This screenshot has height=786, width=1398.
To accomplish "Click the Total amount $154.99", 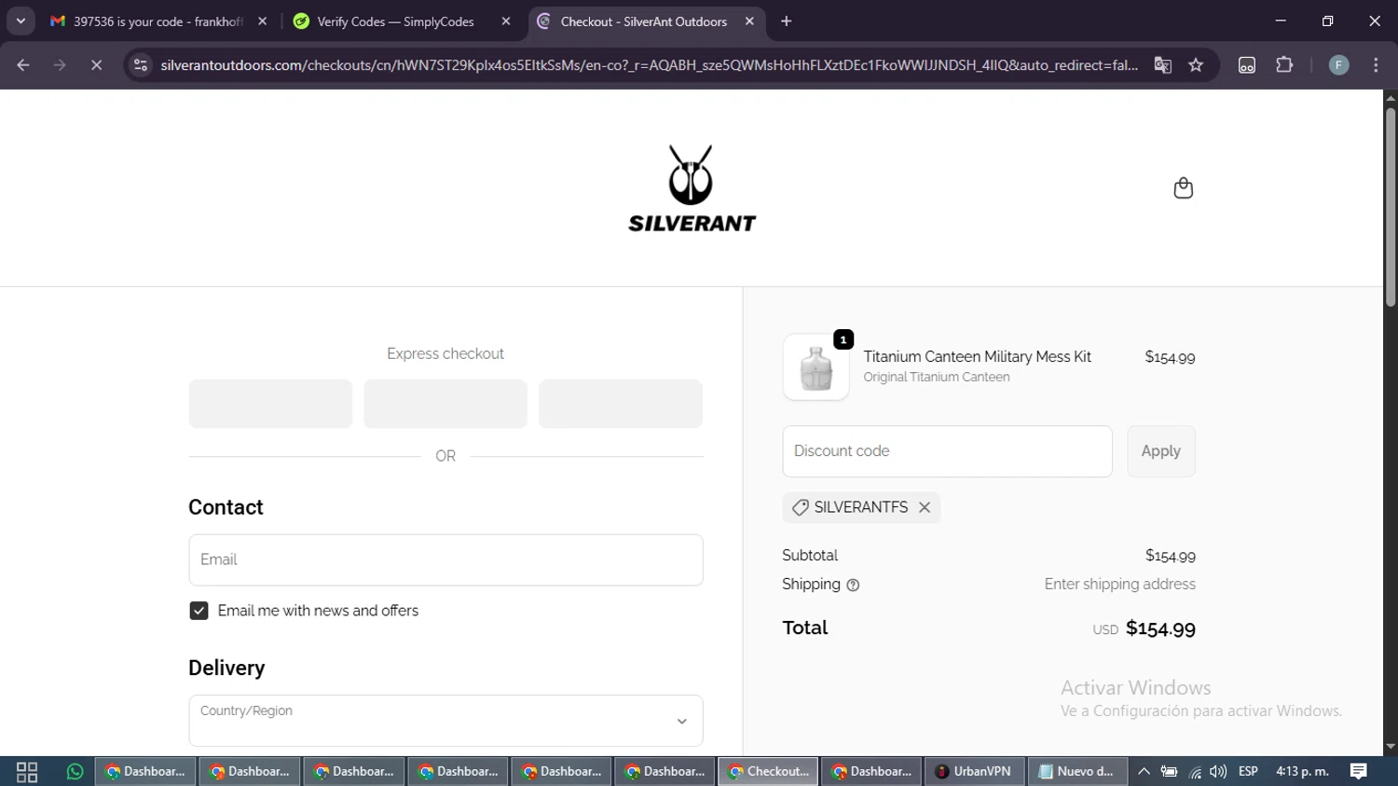I will (1160, 628).
